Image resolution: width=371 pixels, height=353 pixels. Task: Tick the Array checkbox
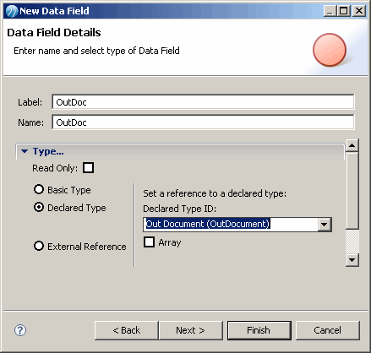[149, 242]
